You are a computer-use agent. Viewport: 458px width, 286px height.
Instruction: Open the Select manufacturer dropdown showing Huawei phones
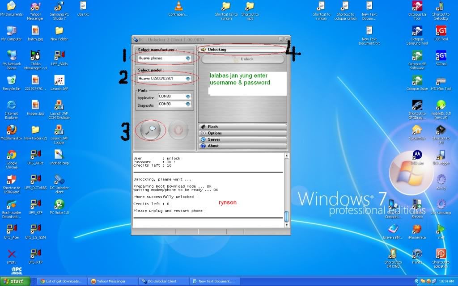click(x=164, y=59)
